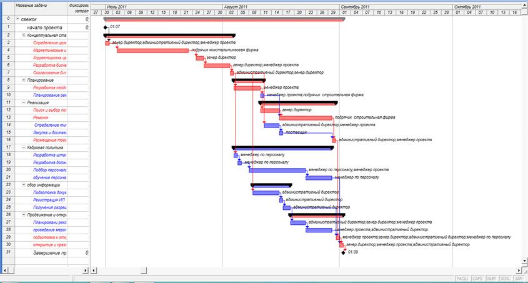Image resolution: width=528 pixels, height=283 pixels.
Task: Select the blue обучение персонала Gantt bar
Action: pos(319,177)
